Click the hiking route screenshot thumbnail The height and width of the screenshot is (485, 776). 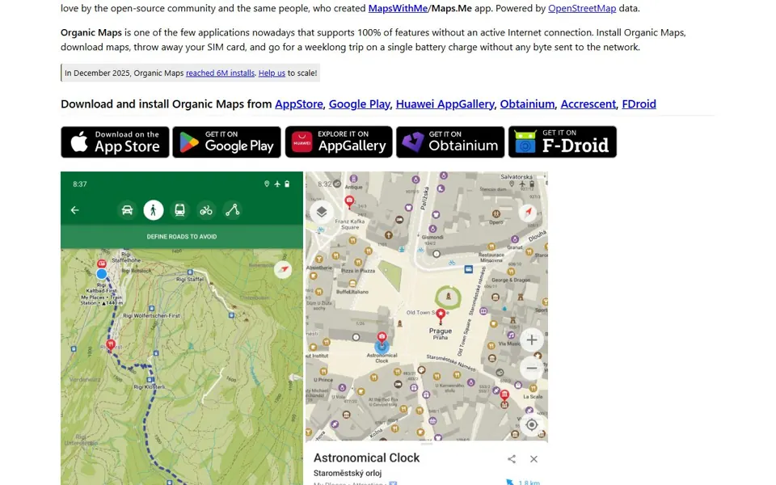(182, 328)
